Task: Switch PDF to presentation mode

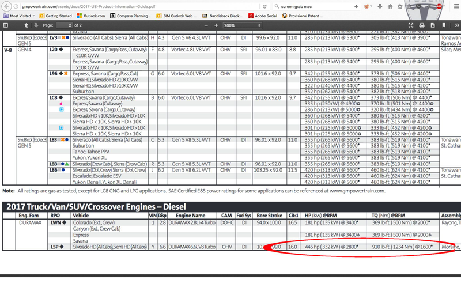Action: click(411, 25)
